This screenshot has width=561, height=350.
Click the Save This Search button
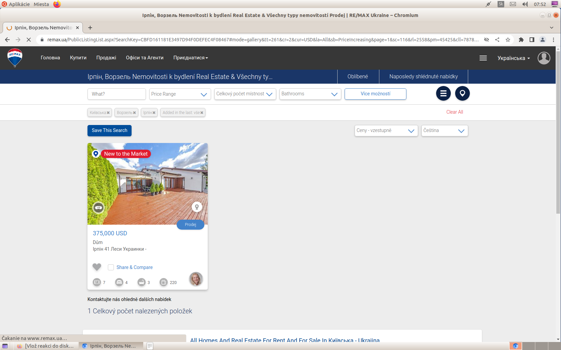[110, 131]
